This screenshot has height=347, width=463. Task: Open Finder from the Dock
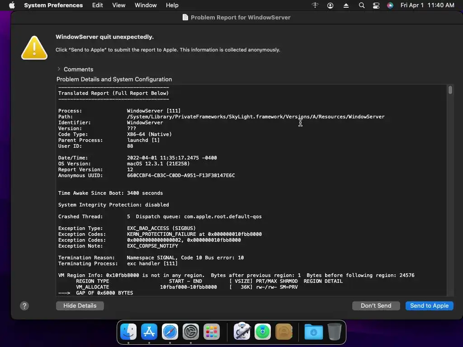pos(128,331)
